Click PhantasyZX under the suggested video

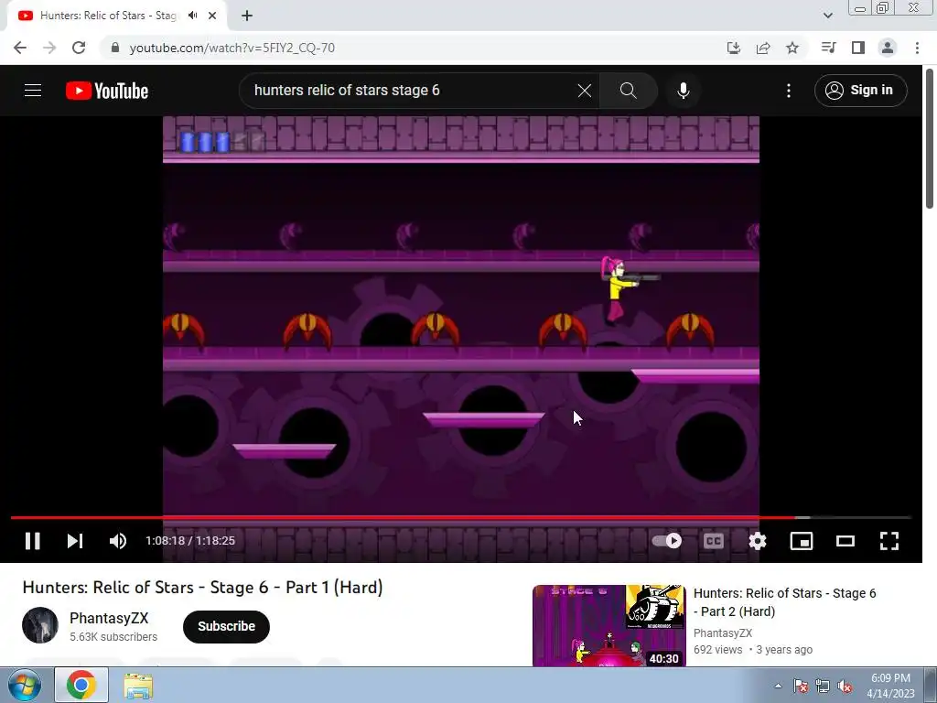[723, 633]
